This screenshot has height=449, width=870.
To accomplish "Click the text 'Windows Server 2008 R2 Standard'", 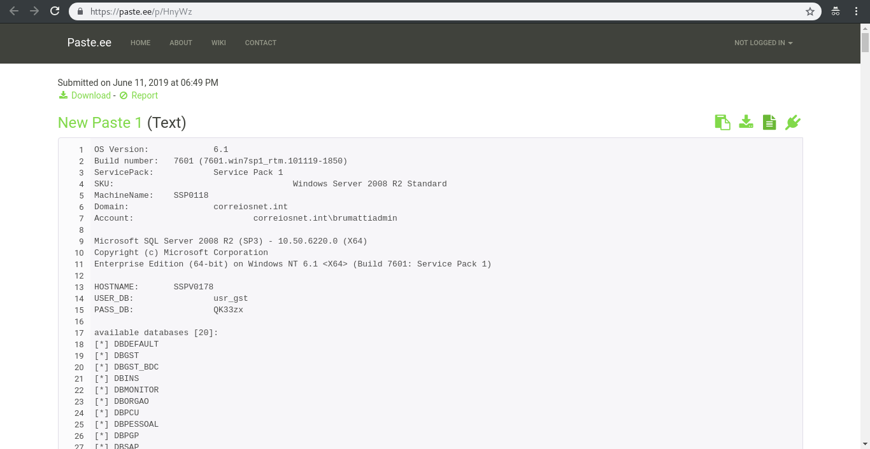I will click(369, 184).
